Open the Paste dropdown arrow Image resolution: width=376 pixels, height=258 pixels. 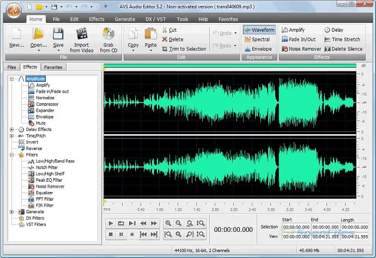(151, 51)
